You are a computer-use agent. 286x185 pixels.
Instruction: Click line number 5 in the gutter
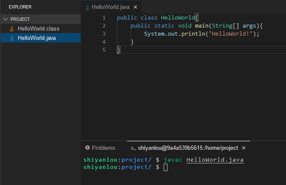click(x=104, y=50)
